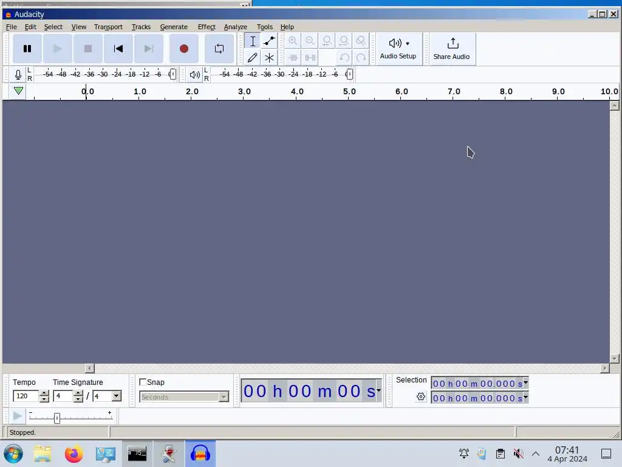The image size is (622, 467).
Task: Open selection start time format dropdown
Action: 525,383
